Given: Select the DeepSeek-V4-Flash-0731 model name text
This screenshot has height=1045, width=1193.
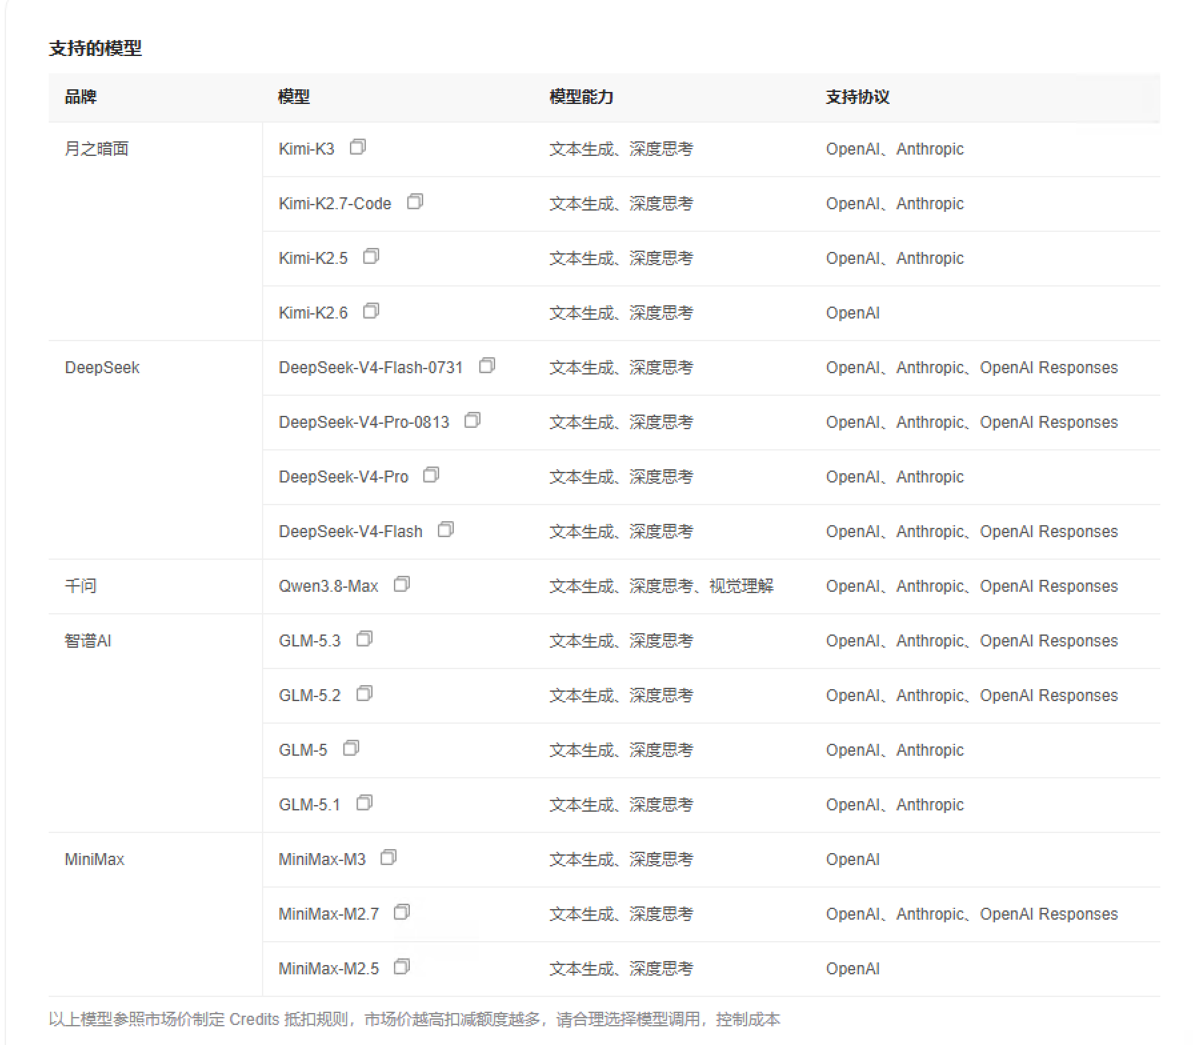Looking at the screenshot, I should coord(371,368).
